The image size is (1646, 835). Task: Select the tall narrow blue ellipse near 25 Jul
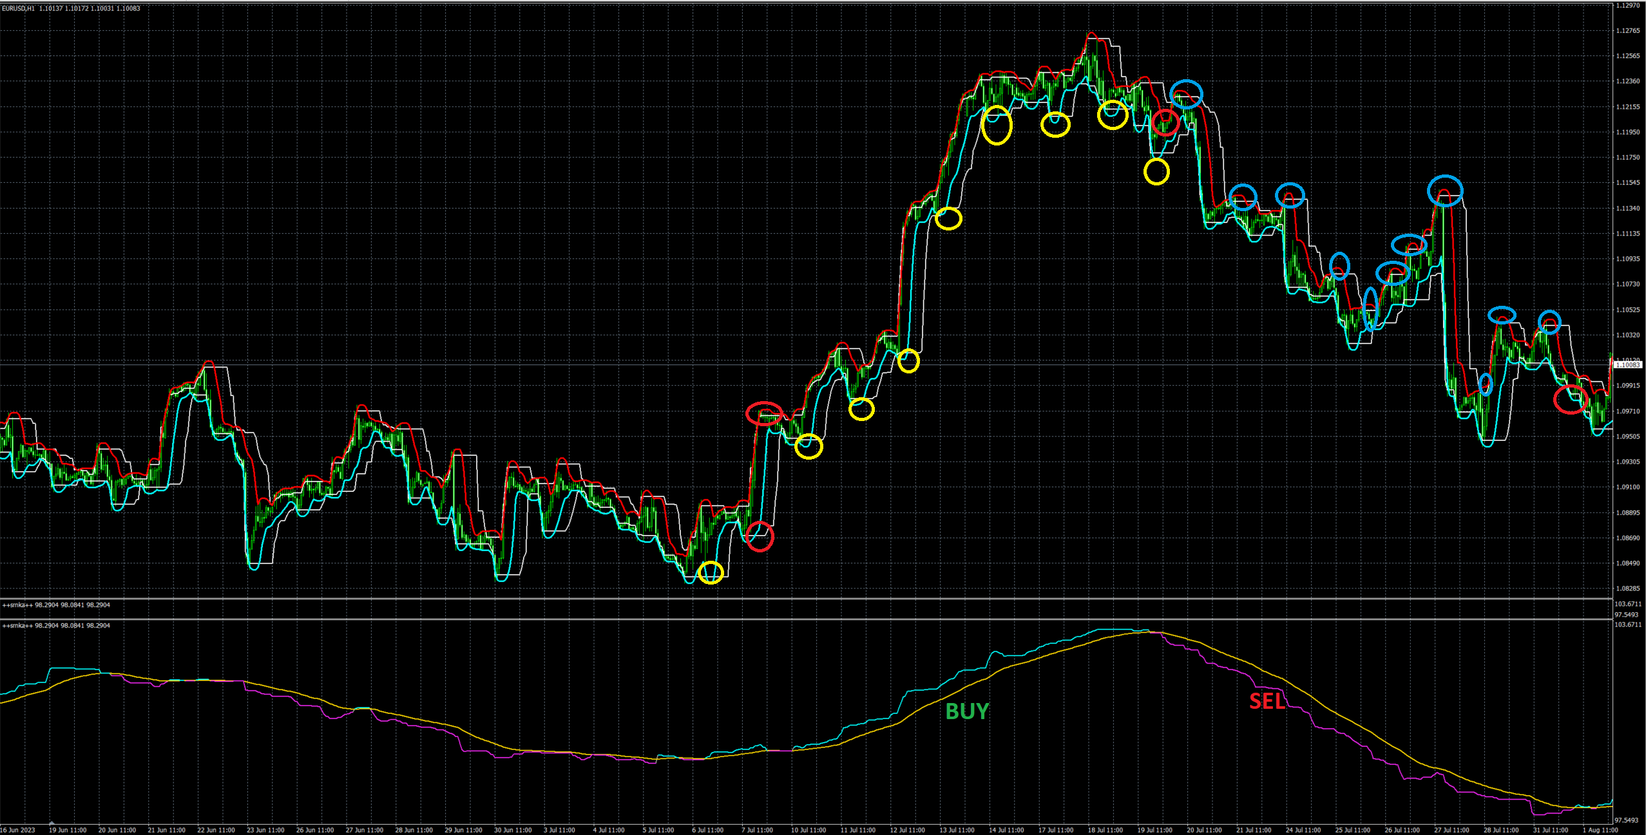pos(1370,309)
